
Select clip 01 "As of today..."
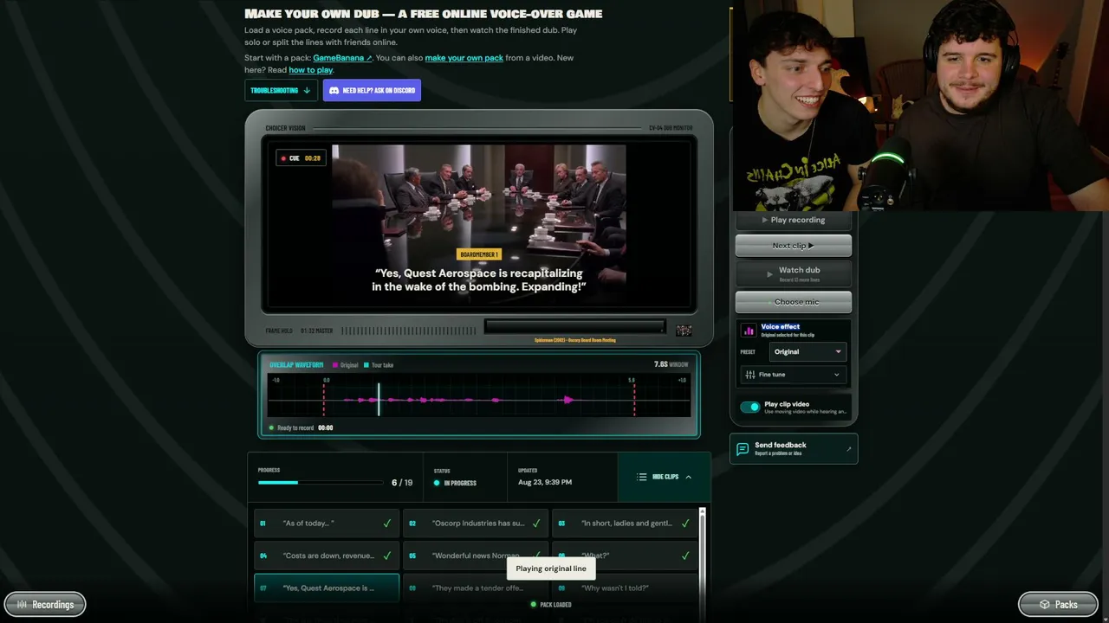point(327,523)
